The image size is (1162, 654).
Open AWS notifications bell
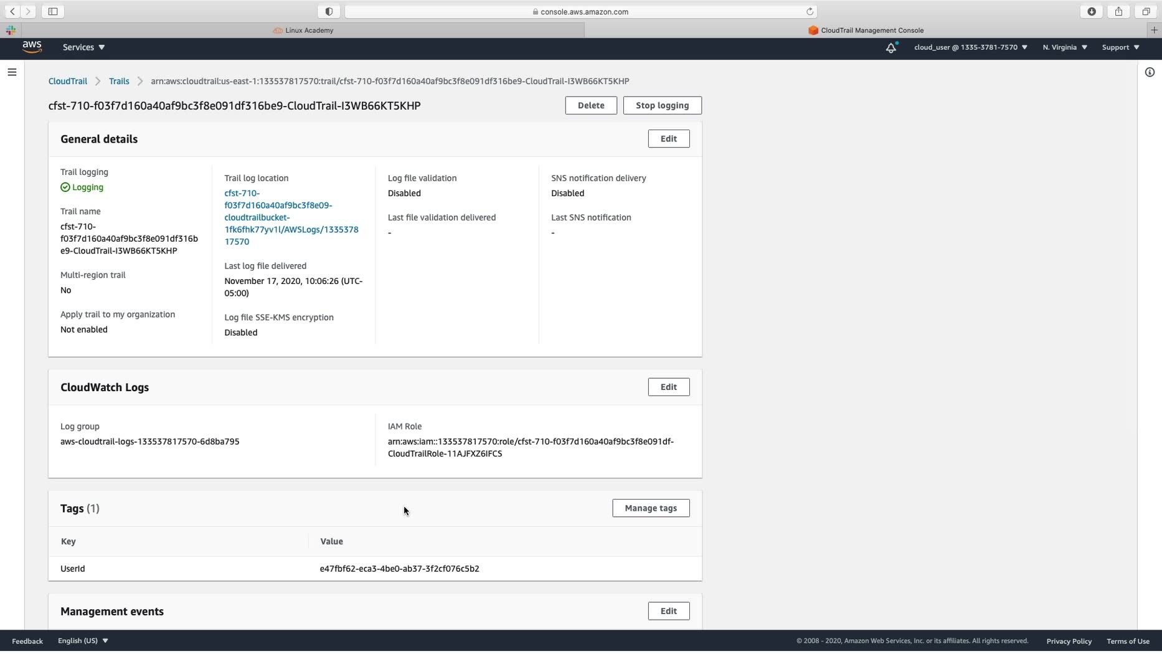point(891,47)
